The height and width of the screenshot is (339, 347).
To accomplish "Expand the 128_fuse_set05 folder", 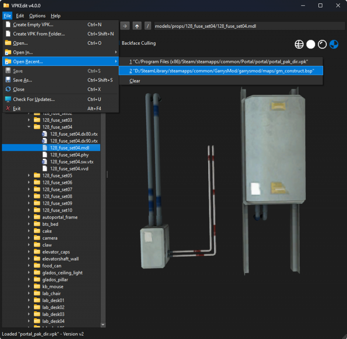I will 29,175.
